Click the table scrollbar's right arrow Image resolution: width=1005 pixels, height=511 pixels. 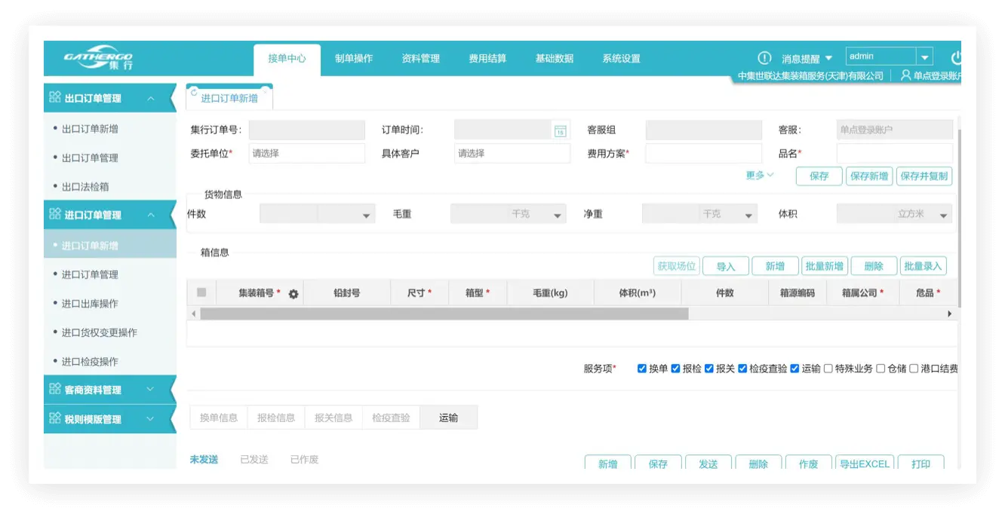(950, 314)
